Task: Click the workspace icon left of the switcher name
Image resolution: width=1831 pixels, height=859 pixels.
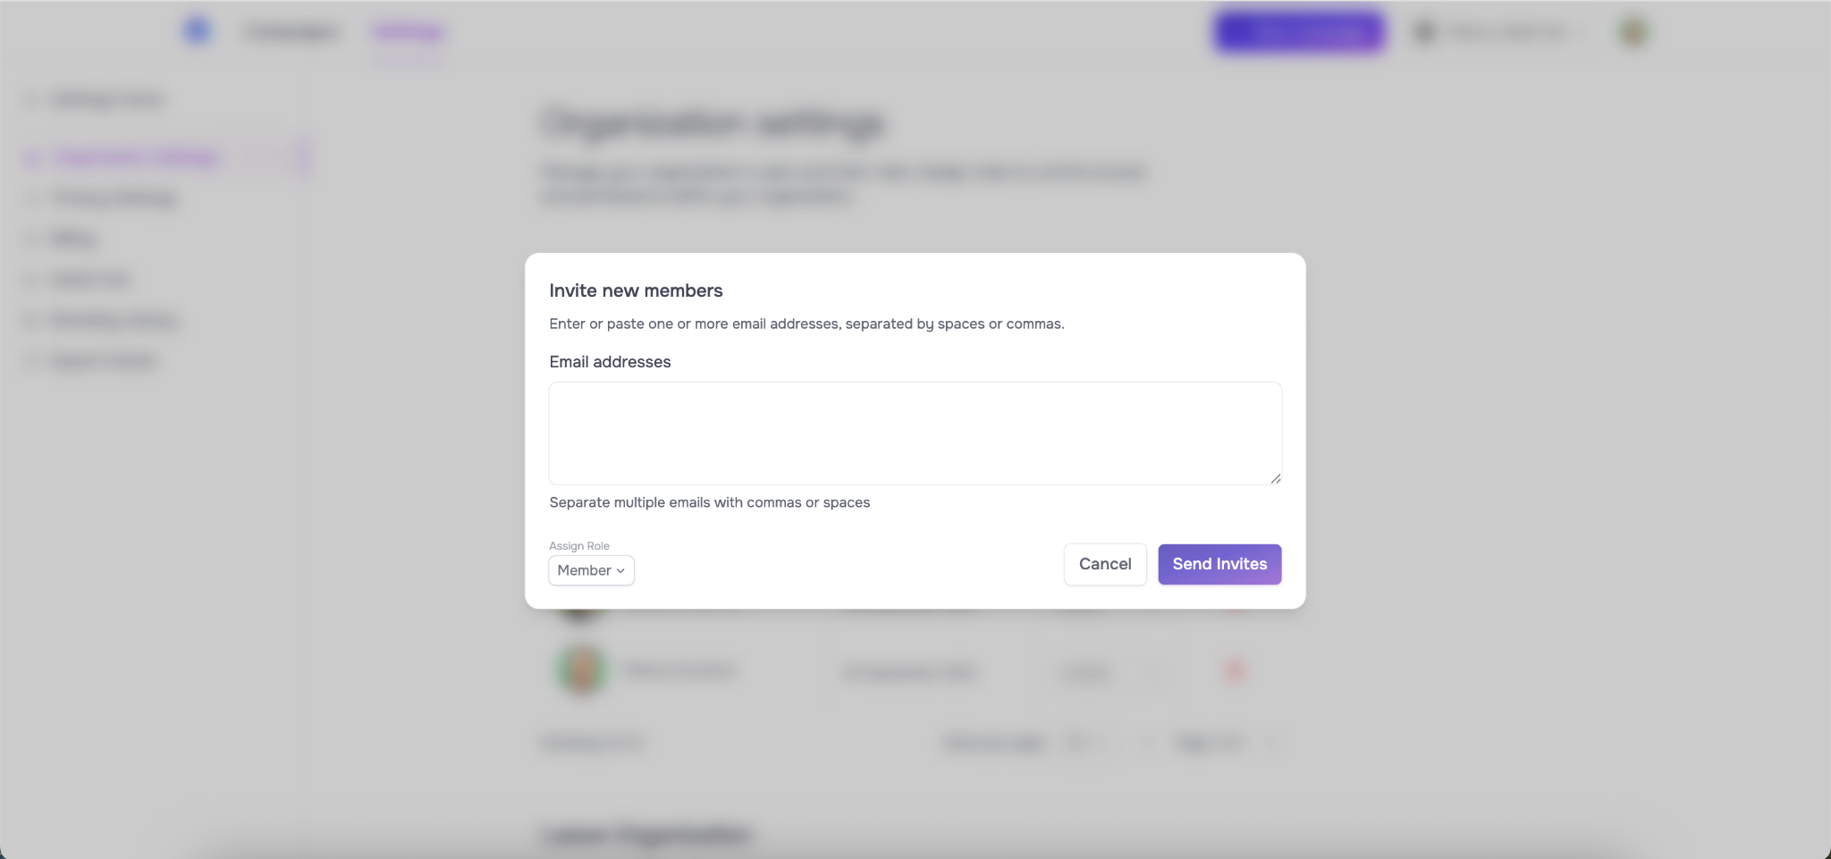Action: 1424,32
